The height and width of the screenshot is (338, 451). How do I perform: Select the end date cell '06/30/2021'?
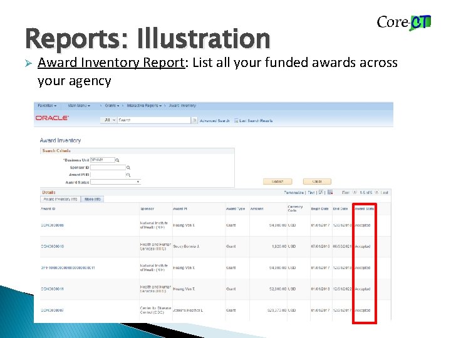pyautogui.click(x=342, y=247)
